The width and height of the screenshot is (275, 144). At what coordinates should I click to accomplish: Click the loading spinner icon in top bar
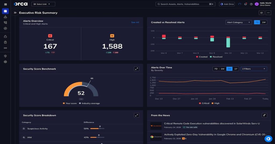point(240,4)
